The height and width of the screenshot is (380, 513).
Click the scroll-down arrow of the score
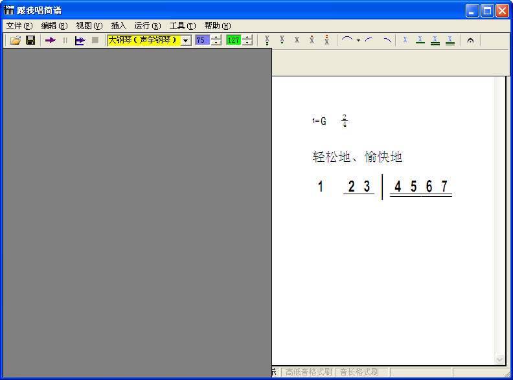(499, 359)
